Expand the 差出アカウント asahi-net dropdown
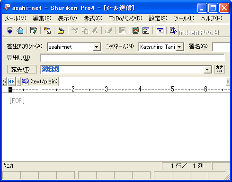Image resolution: width=232 pixels, height=182 pixels. (x=96, y=47)
